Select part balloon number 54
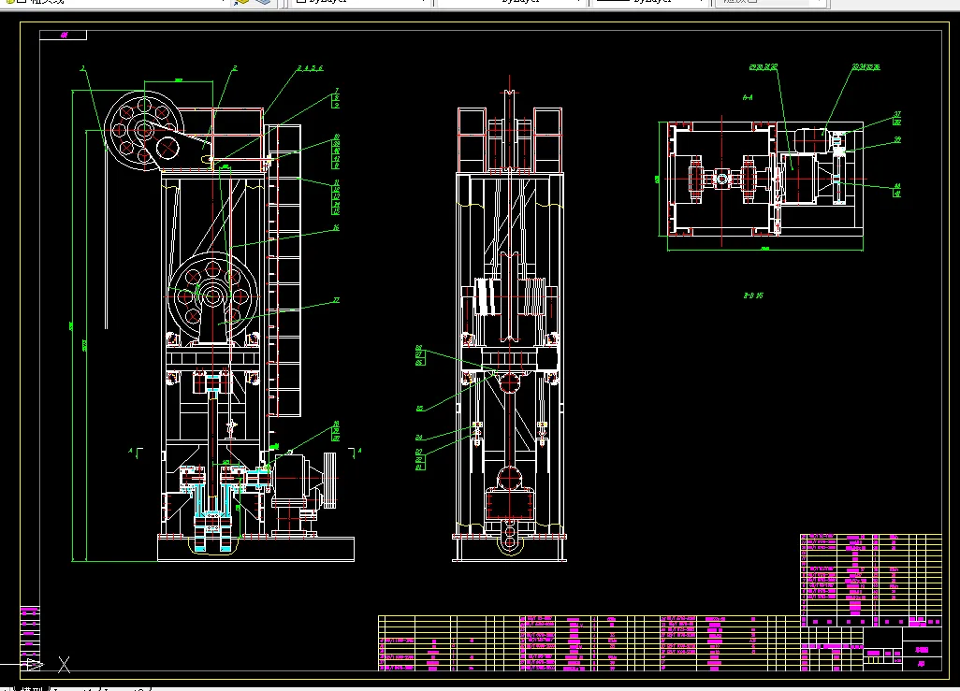The width and height of the screenshot is (960, 691). pyautogui.click(x=419, y=437)
